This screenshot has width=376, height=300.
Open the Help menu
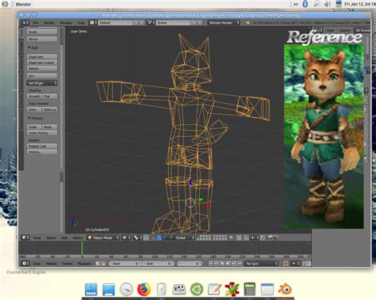[81, 23]
